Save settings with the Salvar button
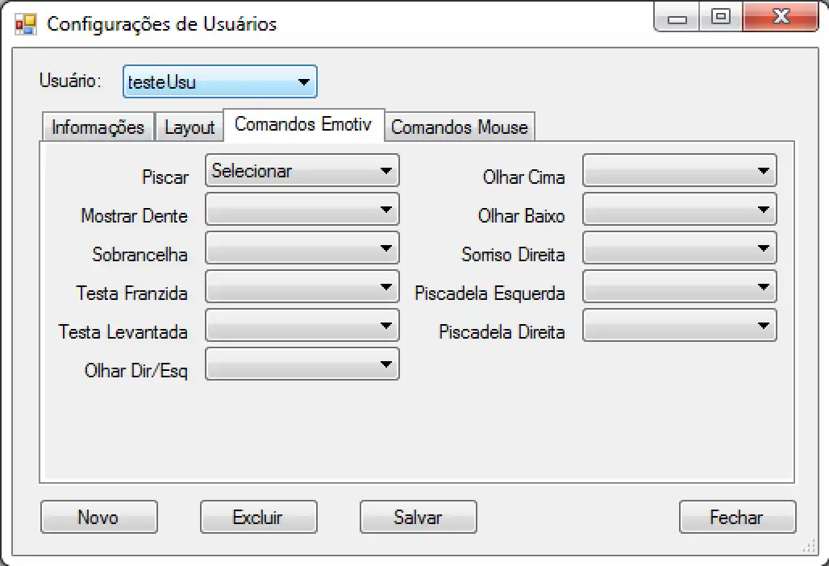Image resolution: width=829 pixels, height=566 pixels. tap(418, 517)
